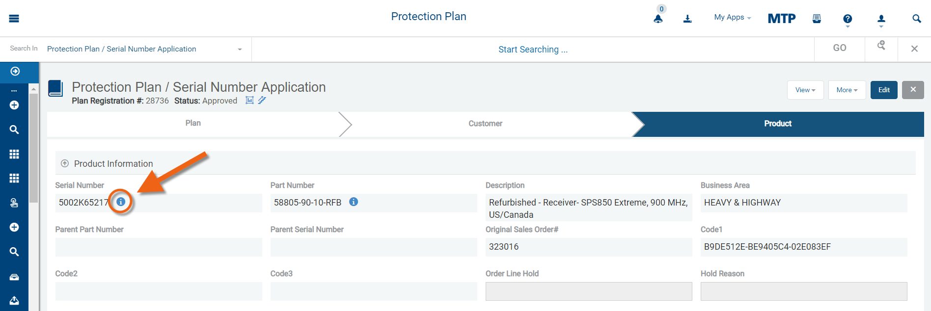Image resolution: width=931 pixels, height=311 pixels.
Task: Expand the More actions dropdown
Action: 847,90
